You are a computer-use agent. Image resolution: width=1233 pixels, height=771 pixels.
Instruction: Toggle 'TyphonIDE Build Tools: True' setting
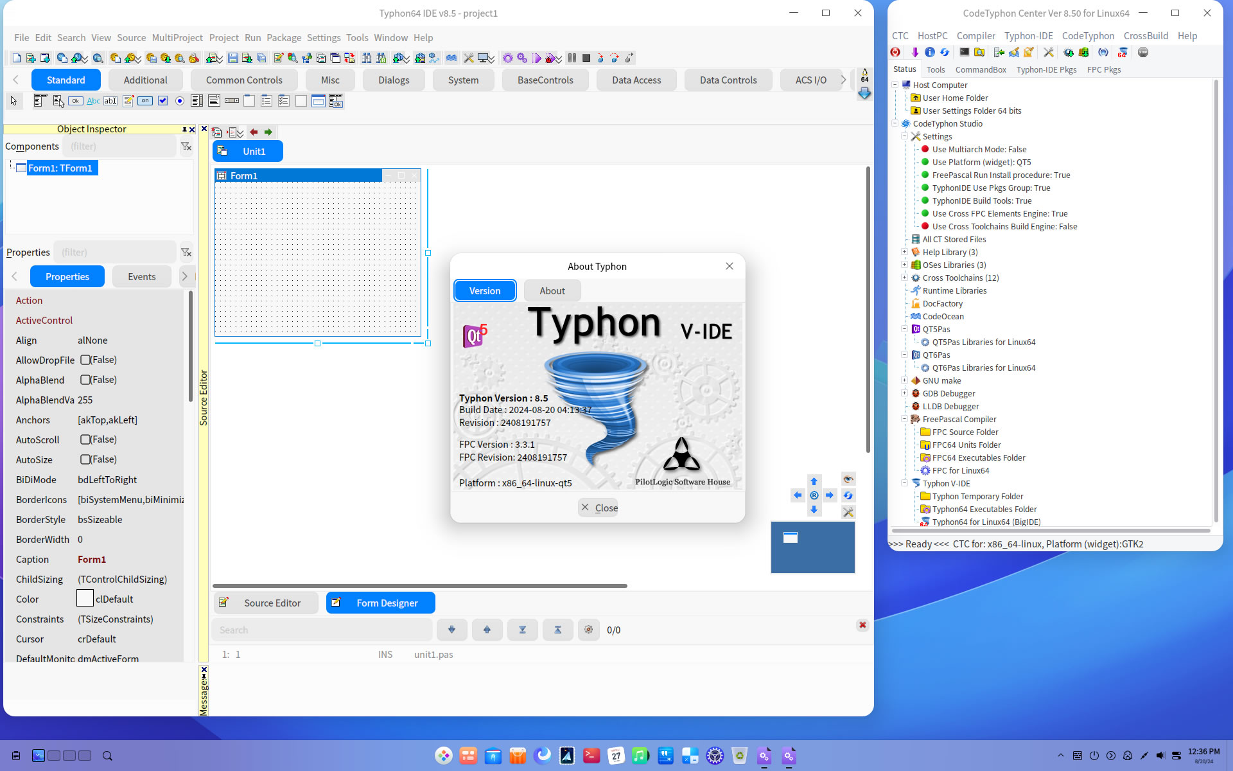tap(982, 201)
